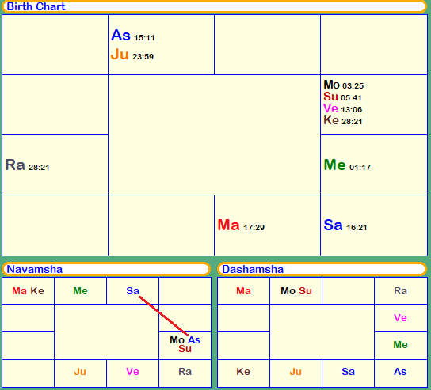The image size is (431, 390).
Task: Select Ra 28:21 in the left house
Action: click(28, 165)
